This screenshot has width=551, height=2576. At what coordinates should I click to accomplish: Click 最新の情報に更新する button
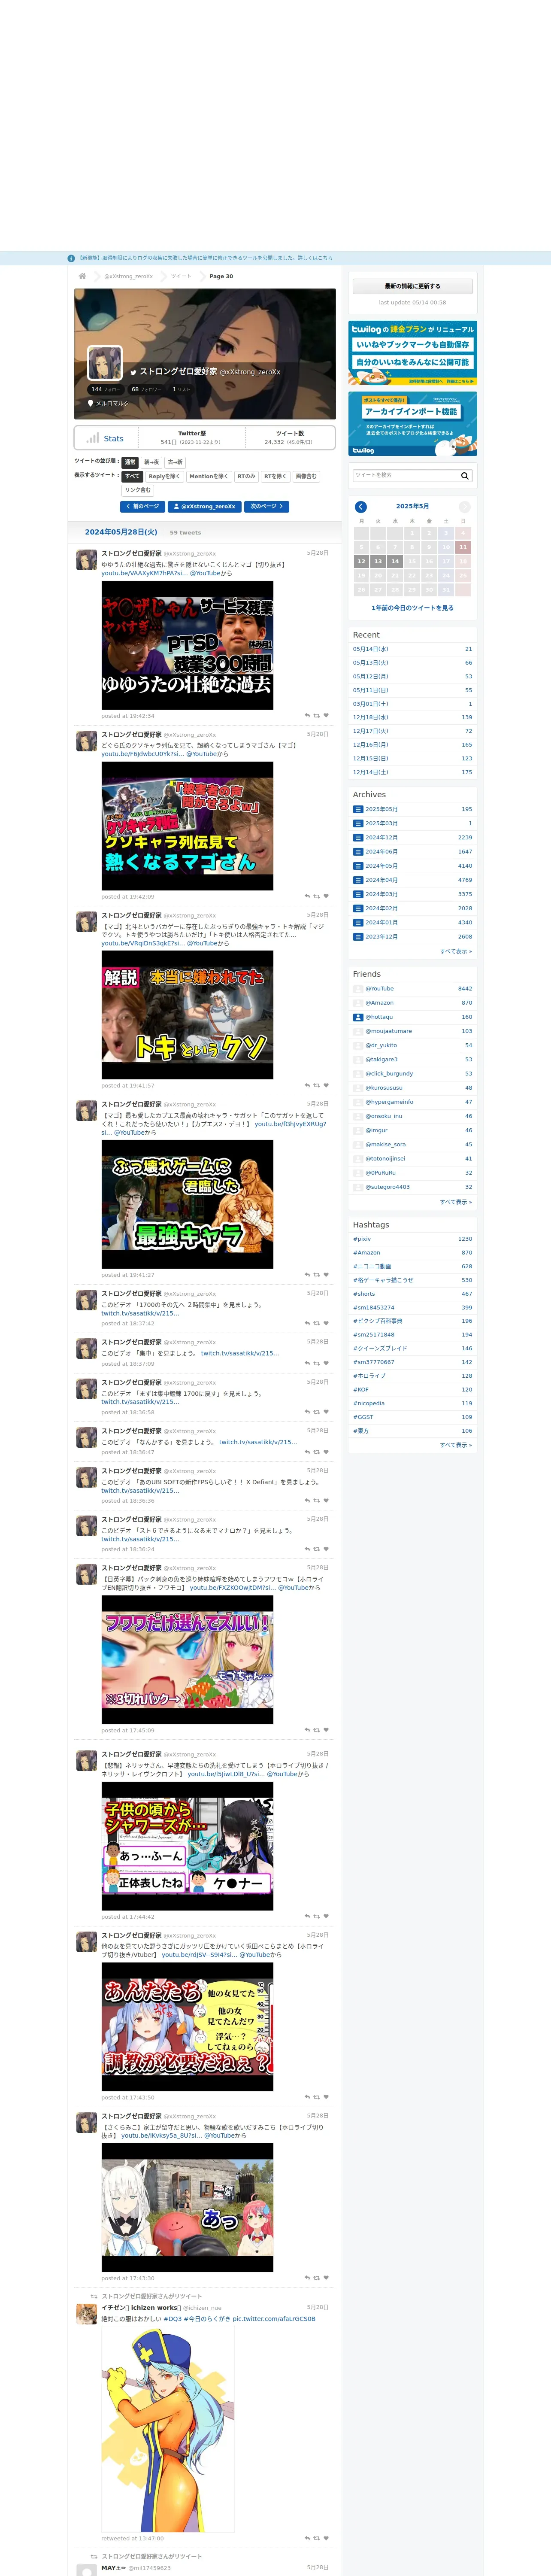412,286
